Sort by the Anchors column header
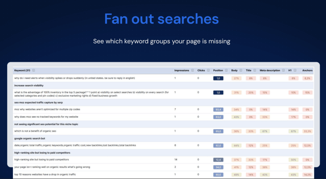 [307, 70]
